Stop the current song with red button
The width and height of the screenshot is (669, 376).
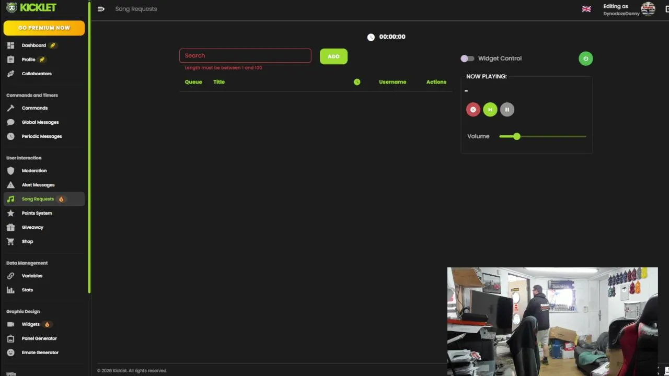click(x=473, y=110)
